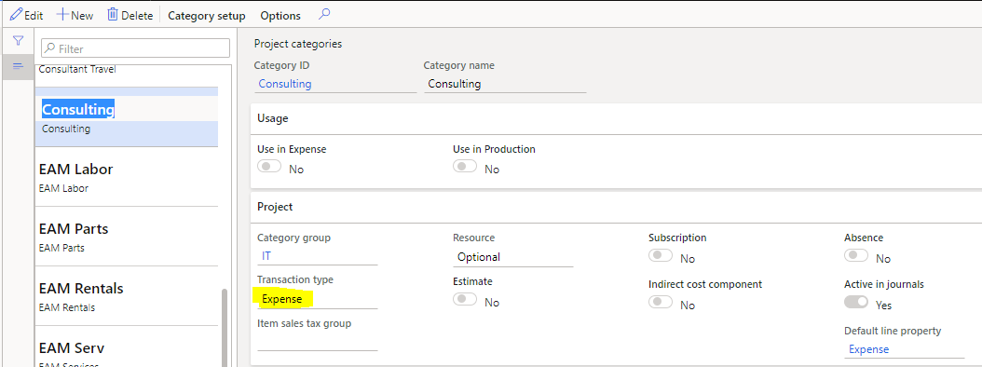The width and height of the screenshot is (982, 367).
Task: Toggle the Subscription switch
Action: pyautogui.click(x=661, y=255)
